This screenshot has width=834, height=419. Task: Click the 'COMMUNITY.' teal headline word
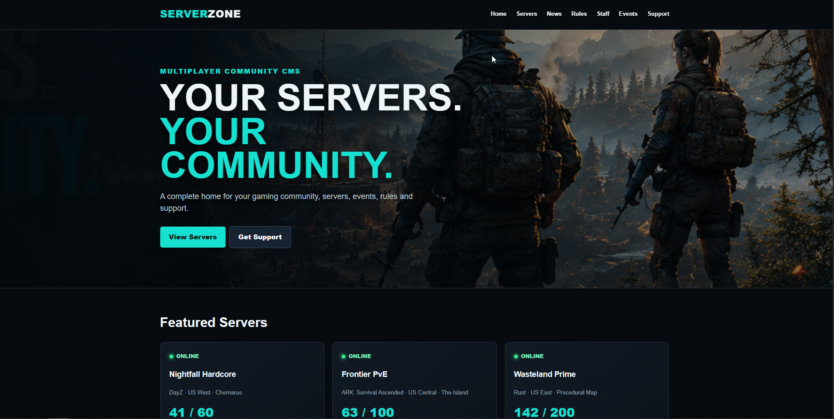coord(277,165)
